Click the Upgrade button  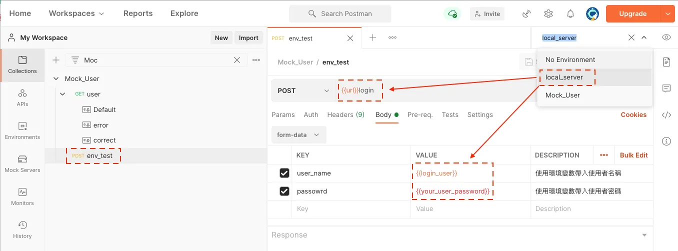point(633,13)
